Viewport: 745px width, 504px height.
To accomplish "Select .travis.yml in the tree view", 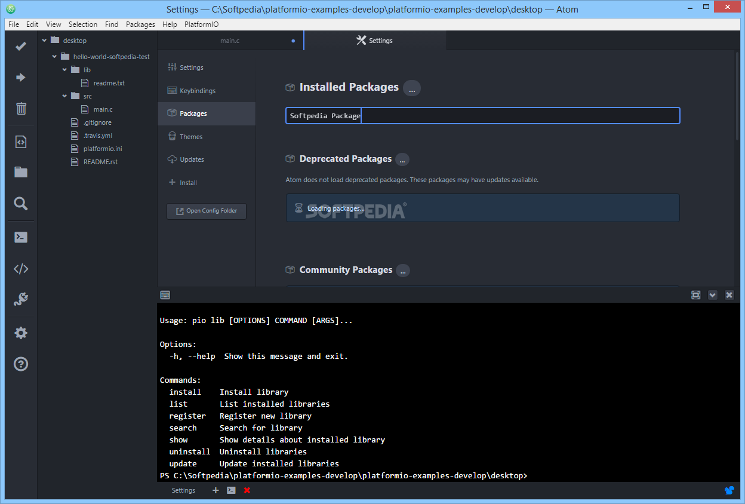I will pos(98,136).
